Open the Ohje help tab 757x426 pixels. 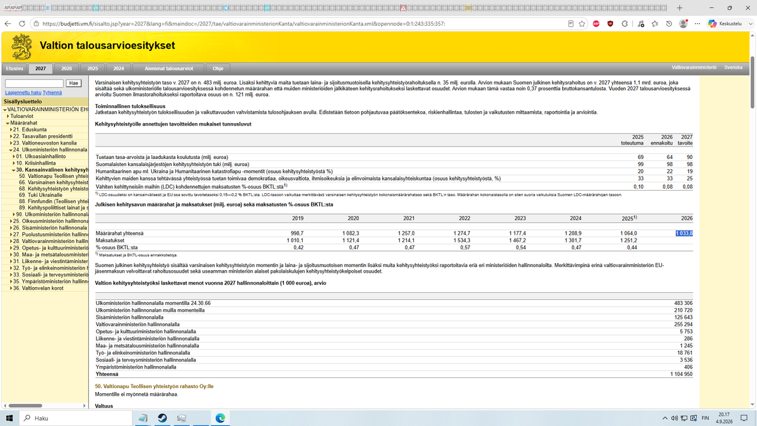pyautogui.click(x=218, y=68)
